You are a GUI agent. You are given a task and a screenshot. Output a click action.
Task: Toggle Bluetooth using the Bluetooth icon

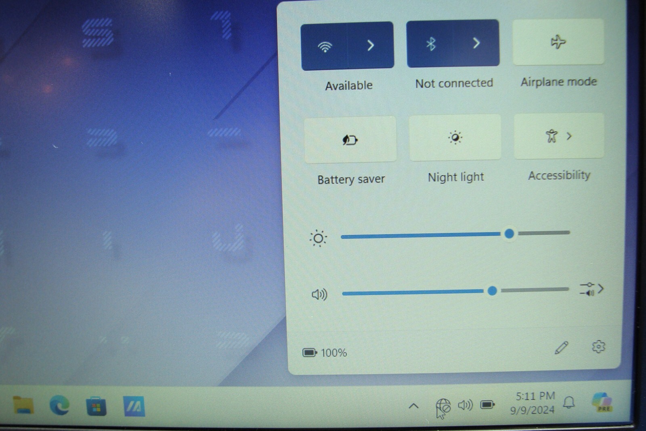(430, 43)
